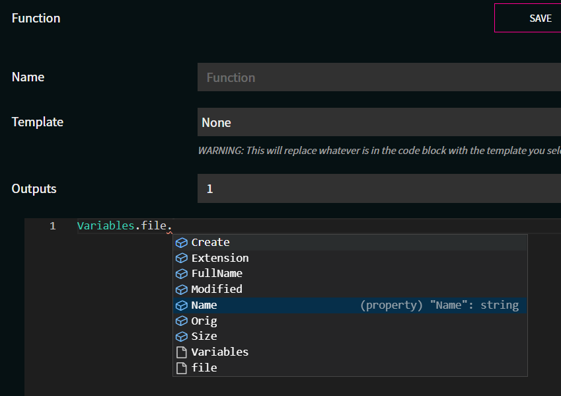Click the cube icon beside Name suggestion

click(x=182, y=305)
